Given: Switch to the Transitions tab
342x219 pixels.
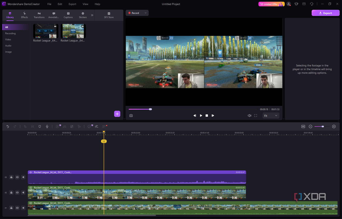Looking at the screenshot, I should [x=39, y=15].
